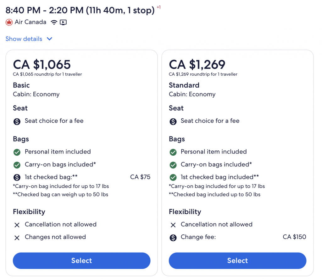This screenshot has height=279, width=322.
Task: Click the Standard 1st checked bag green checkmark
Action: point(173,177)
